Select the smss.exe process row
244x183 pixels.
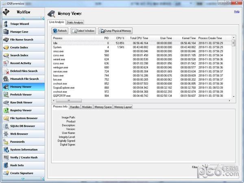click(x=142, y=51)
